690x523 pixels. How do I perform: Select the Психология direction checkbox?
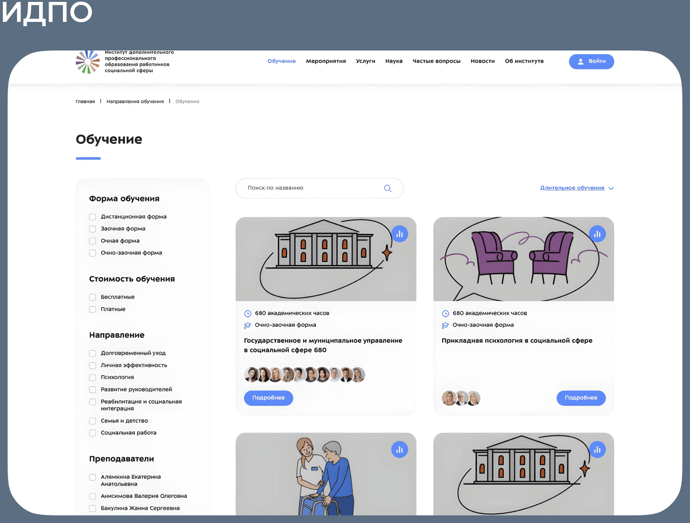(92, 377)
